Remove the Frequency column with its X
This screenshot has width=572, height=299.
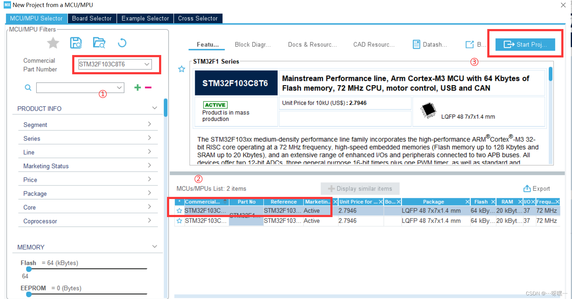pos(557,202)
